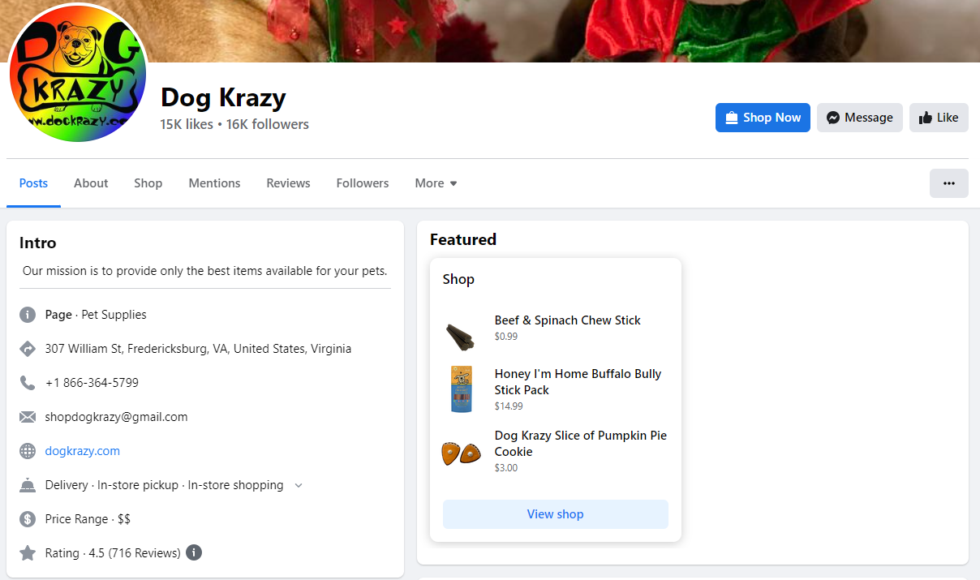Viewport: 980px width, 580px height.
Task: Open the Mentions tab
Action: click(x=214, y=183)
